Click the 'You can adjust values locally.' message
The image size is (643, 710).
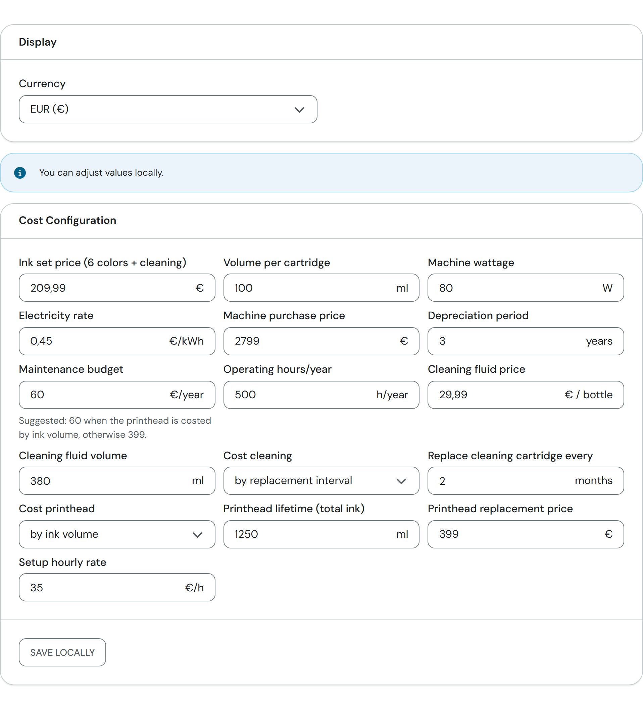pos(102,173)
